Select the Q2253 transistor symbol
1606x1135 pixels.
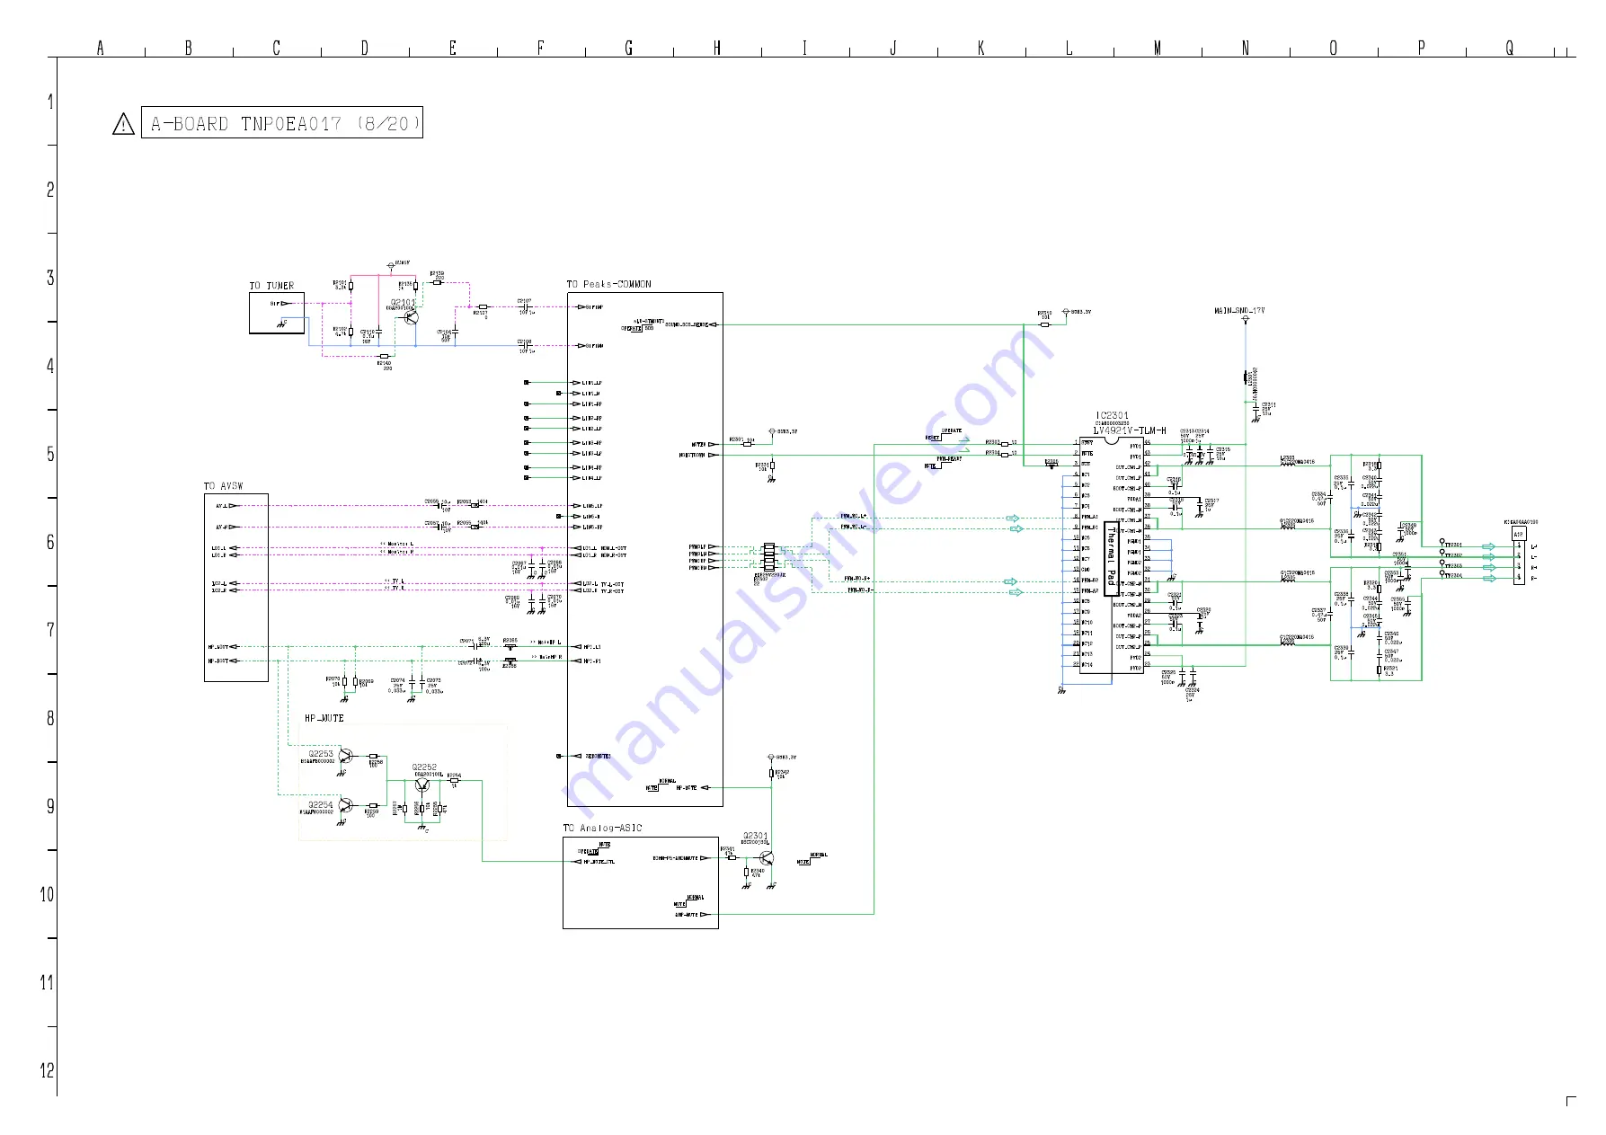[x=346, y=757]
